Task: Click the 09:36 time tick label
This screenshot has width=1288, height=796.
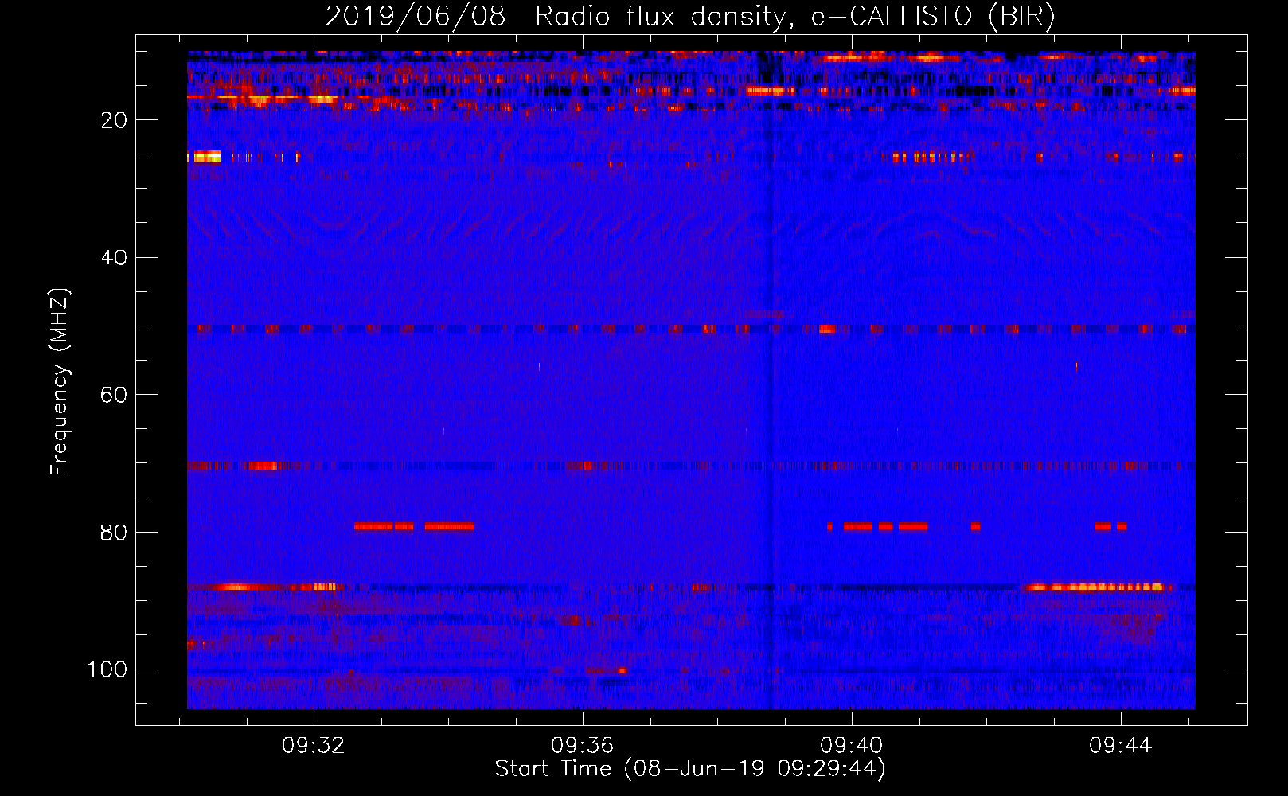Action: point(583,745)
